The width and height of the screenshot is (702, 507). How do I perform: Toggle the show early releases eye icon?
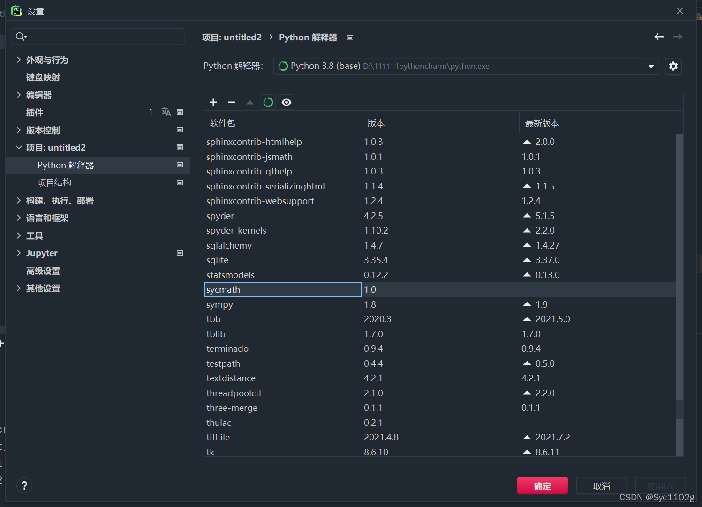pyautogui.click(x=287, y=102)
